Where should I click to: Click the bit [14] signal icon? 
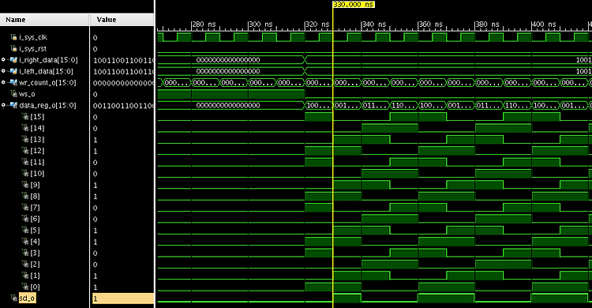(x=25, y=128)
